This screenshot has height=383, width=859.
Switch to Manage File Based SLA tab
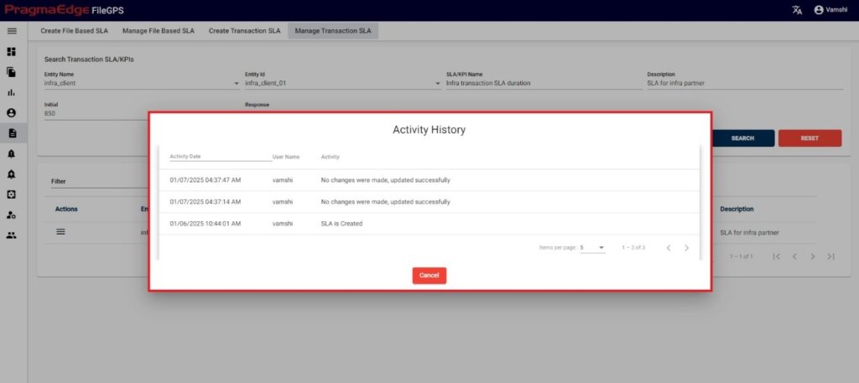click(159, 31)
